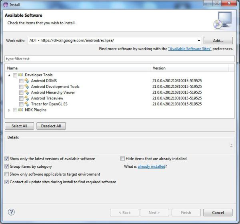
Task: Click the version number of Android Traceview
Action: 177,98
